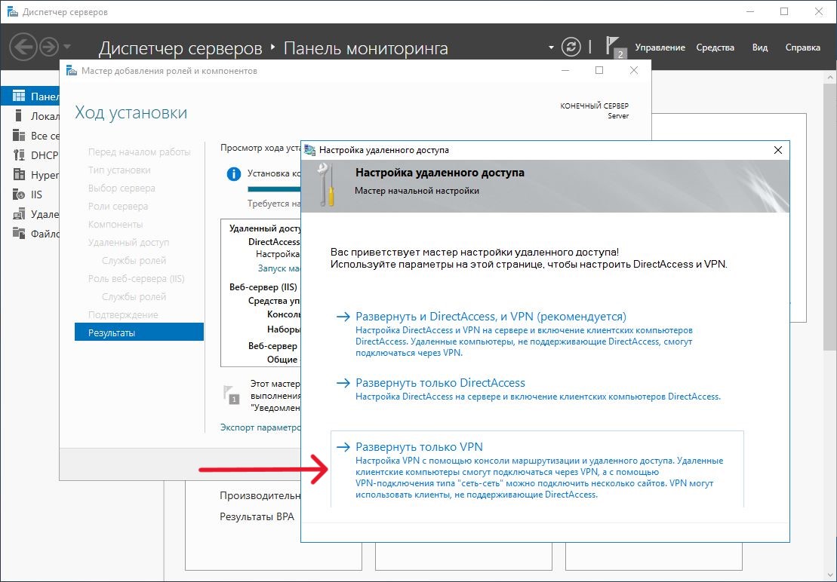This screenshot has height=582, width=837.
Task: Choose deploy both DirectAccess and VPN option
Action: [x=491, y=317]
